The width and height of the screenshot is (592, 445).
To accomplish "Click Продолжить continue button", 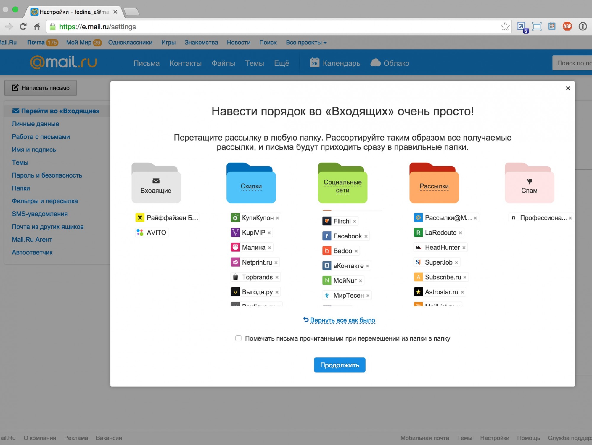I will tap(340, 365).
